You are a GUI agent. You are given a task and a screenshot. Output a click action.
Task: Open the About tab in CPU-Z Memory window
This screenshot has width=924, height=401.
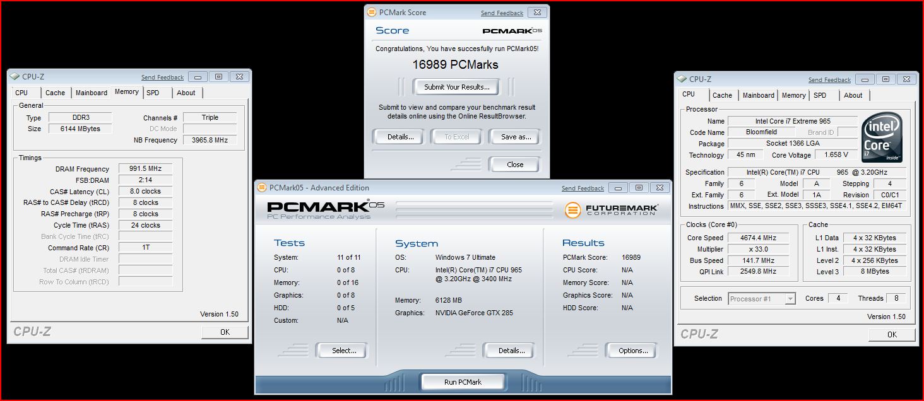pyautogui.click(x=186, y=93)
